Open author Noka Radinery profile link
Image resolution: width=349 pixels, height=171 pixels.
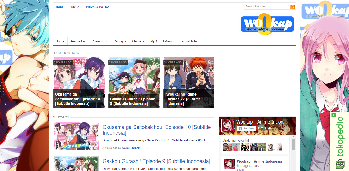[131, 148]
